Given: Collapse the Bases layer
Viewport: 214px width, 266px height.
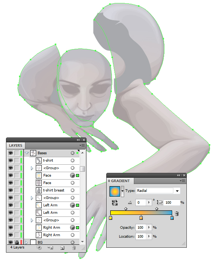Looking at the screenshot, I should 26,153.
